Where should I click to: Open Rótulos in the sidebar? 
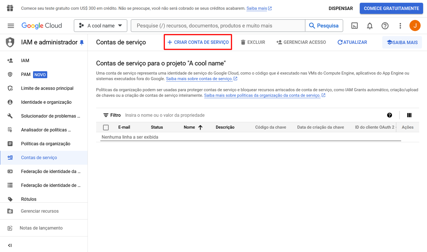pyautogui.click(x=44, y=199)
